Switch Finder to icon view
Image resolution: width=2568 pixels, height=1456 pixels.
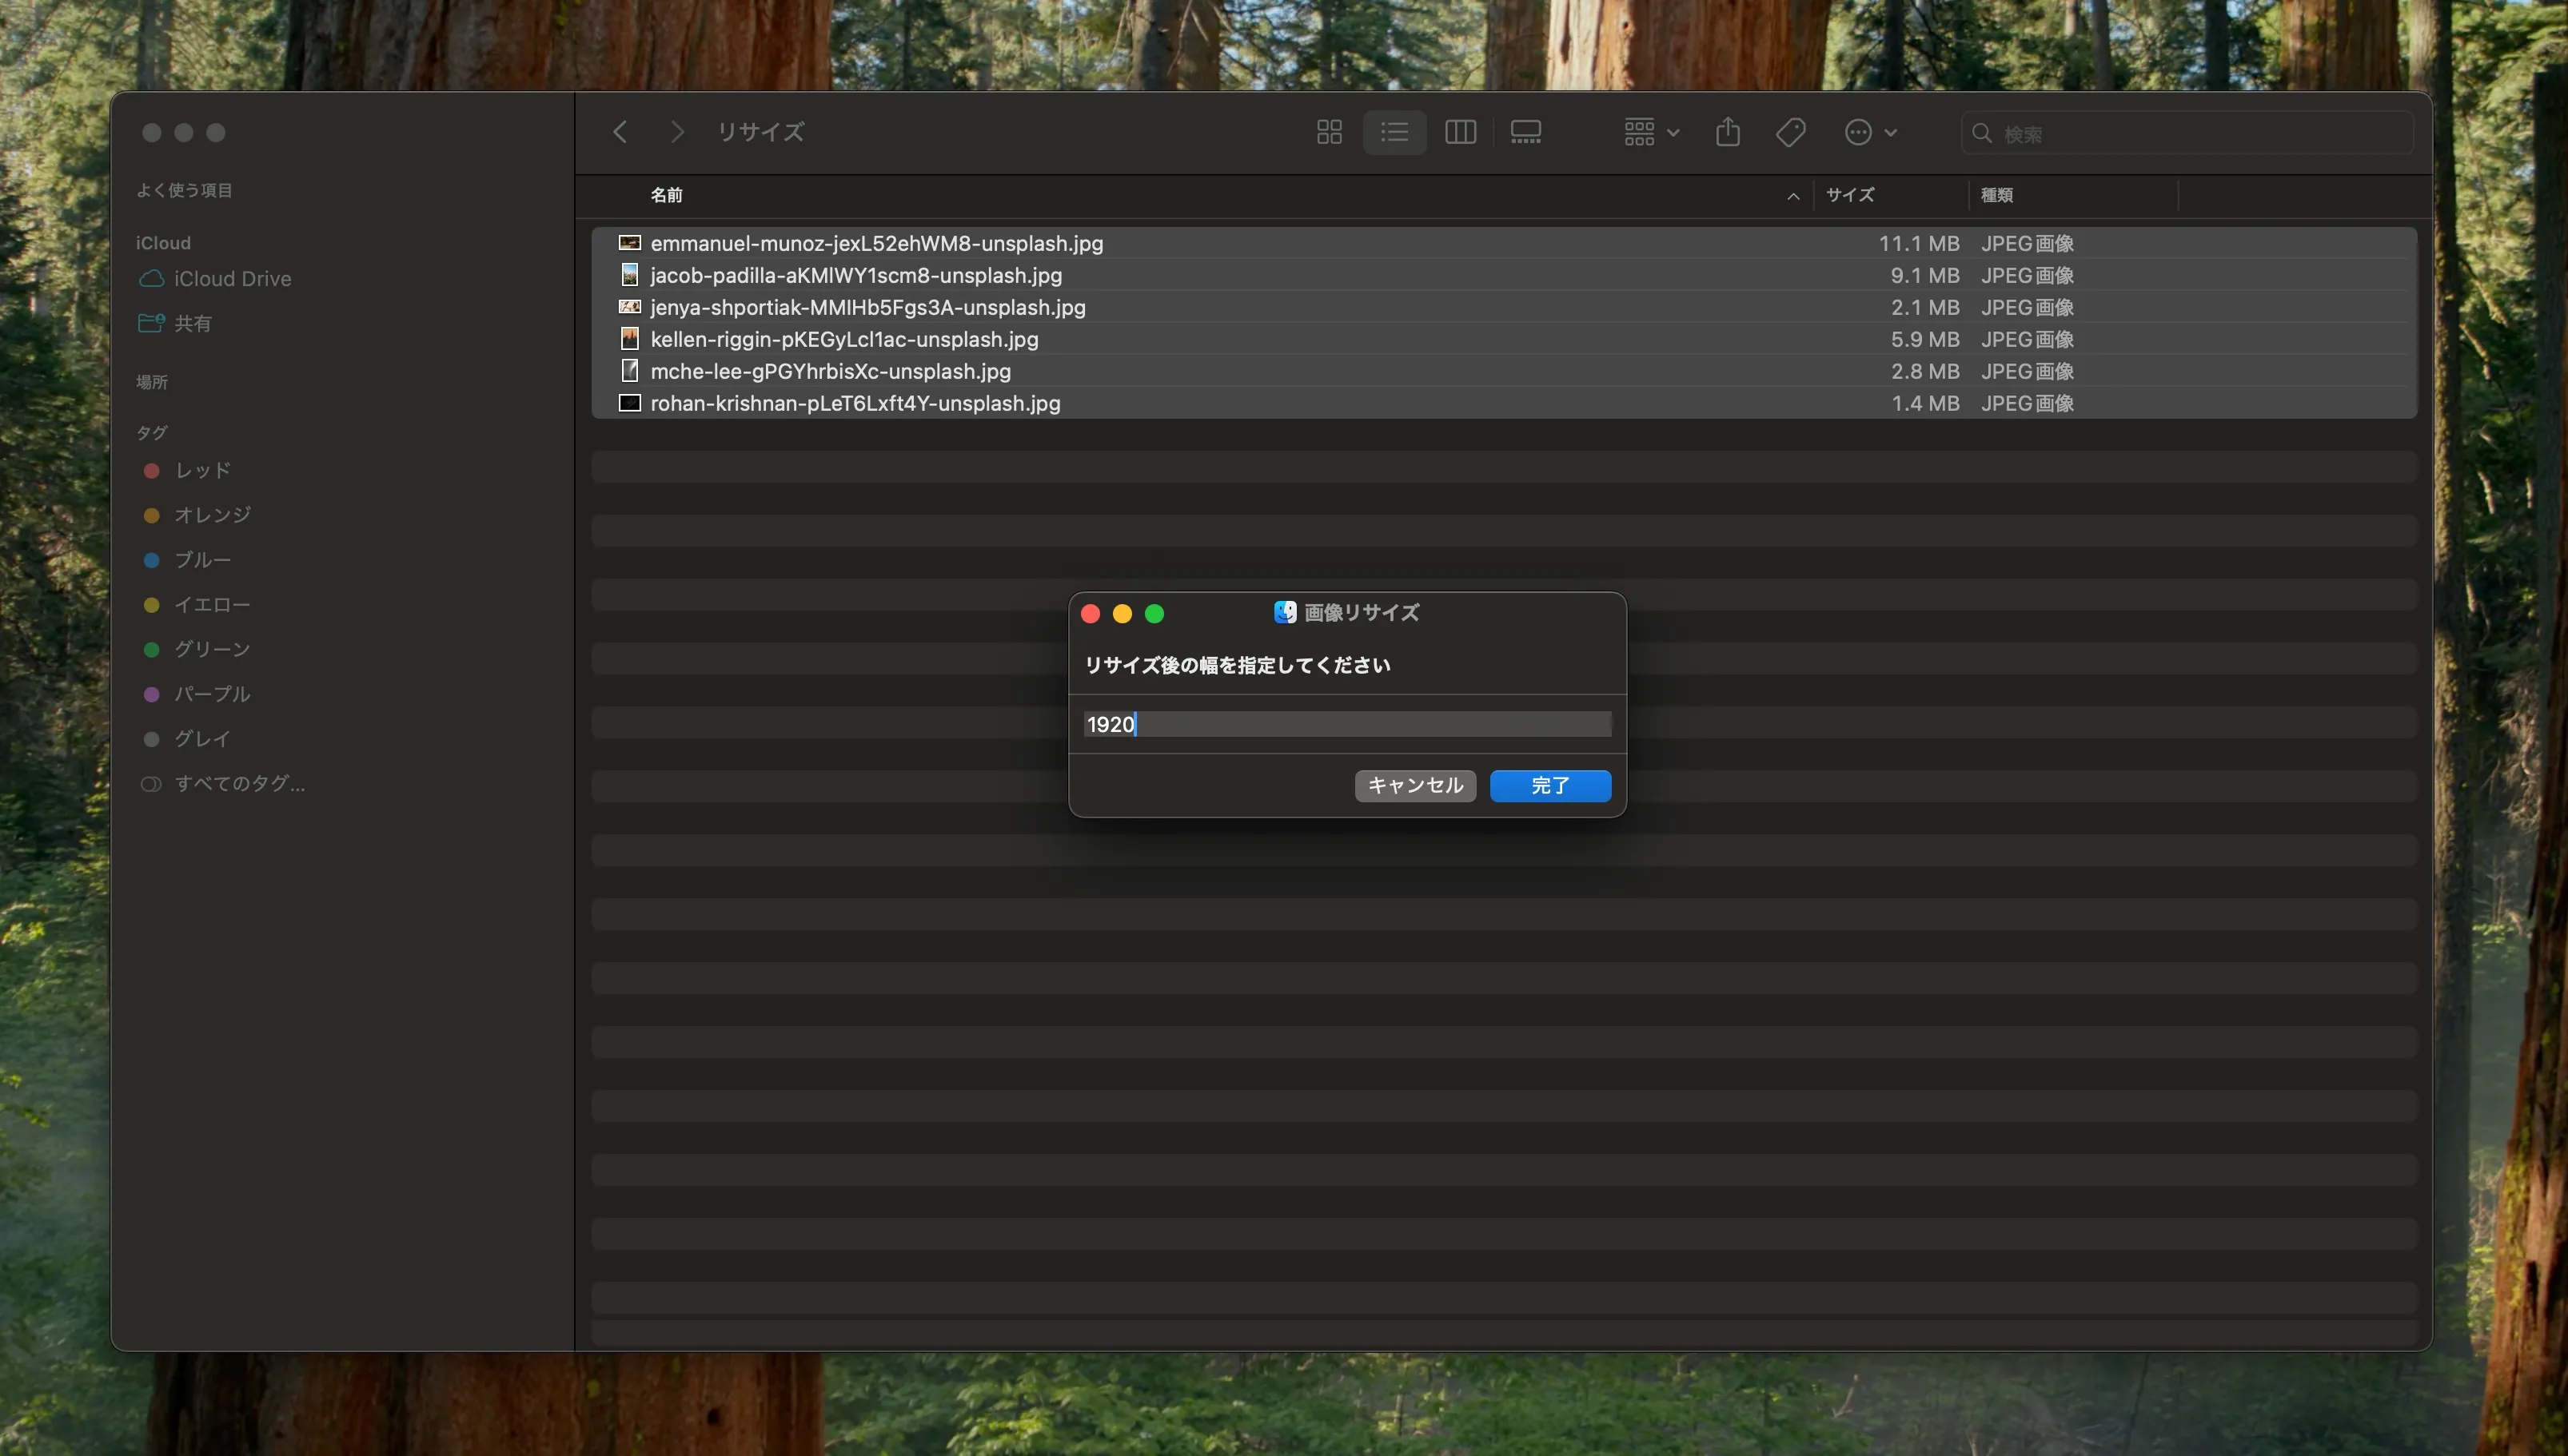(x=1329, y=132)
